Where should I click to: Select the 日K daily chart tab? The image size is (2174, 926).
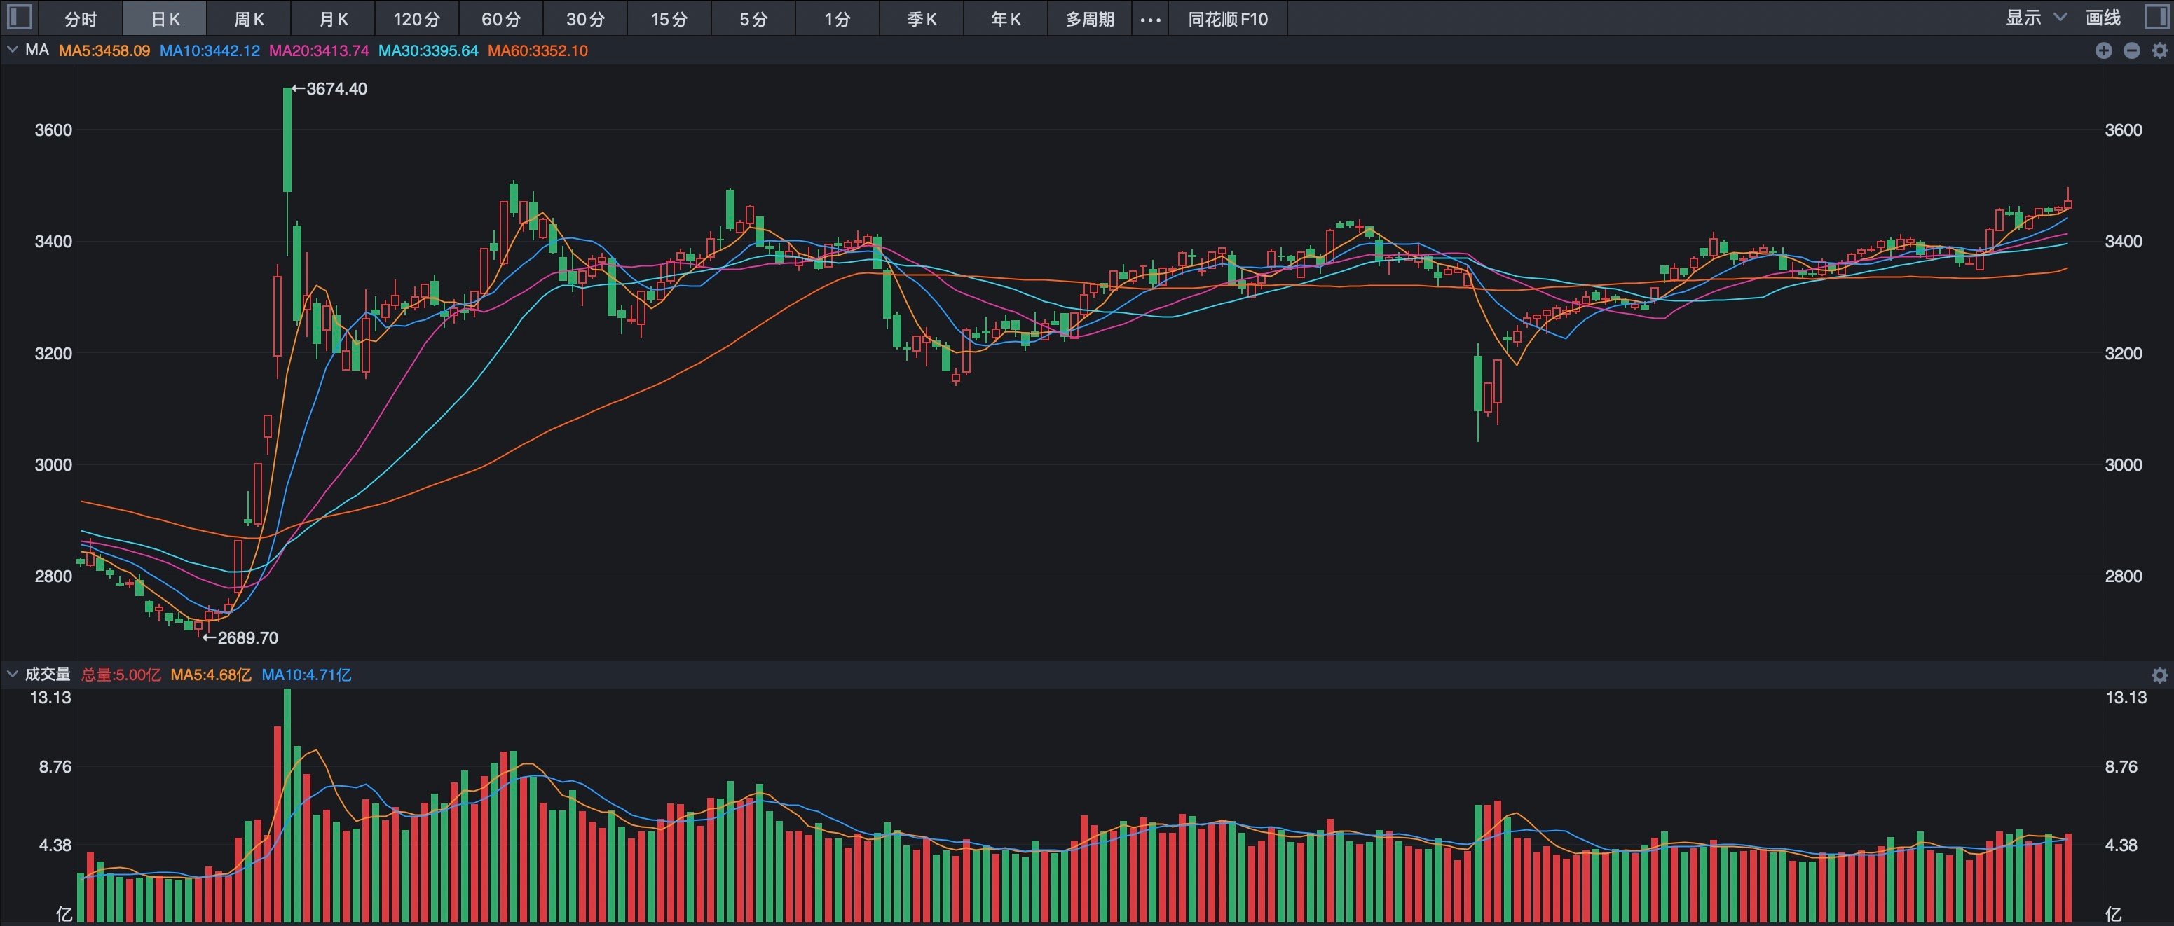165,18
